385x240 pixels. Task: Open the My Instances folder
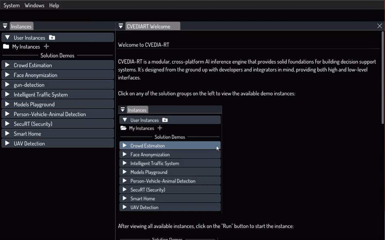[x=21, y=46]
